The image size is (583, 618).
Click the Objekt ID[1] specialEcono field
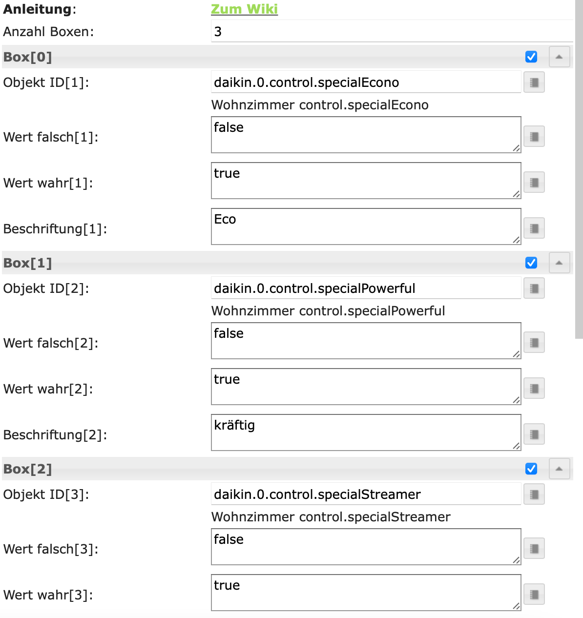click(x=365, y=82)
